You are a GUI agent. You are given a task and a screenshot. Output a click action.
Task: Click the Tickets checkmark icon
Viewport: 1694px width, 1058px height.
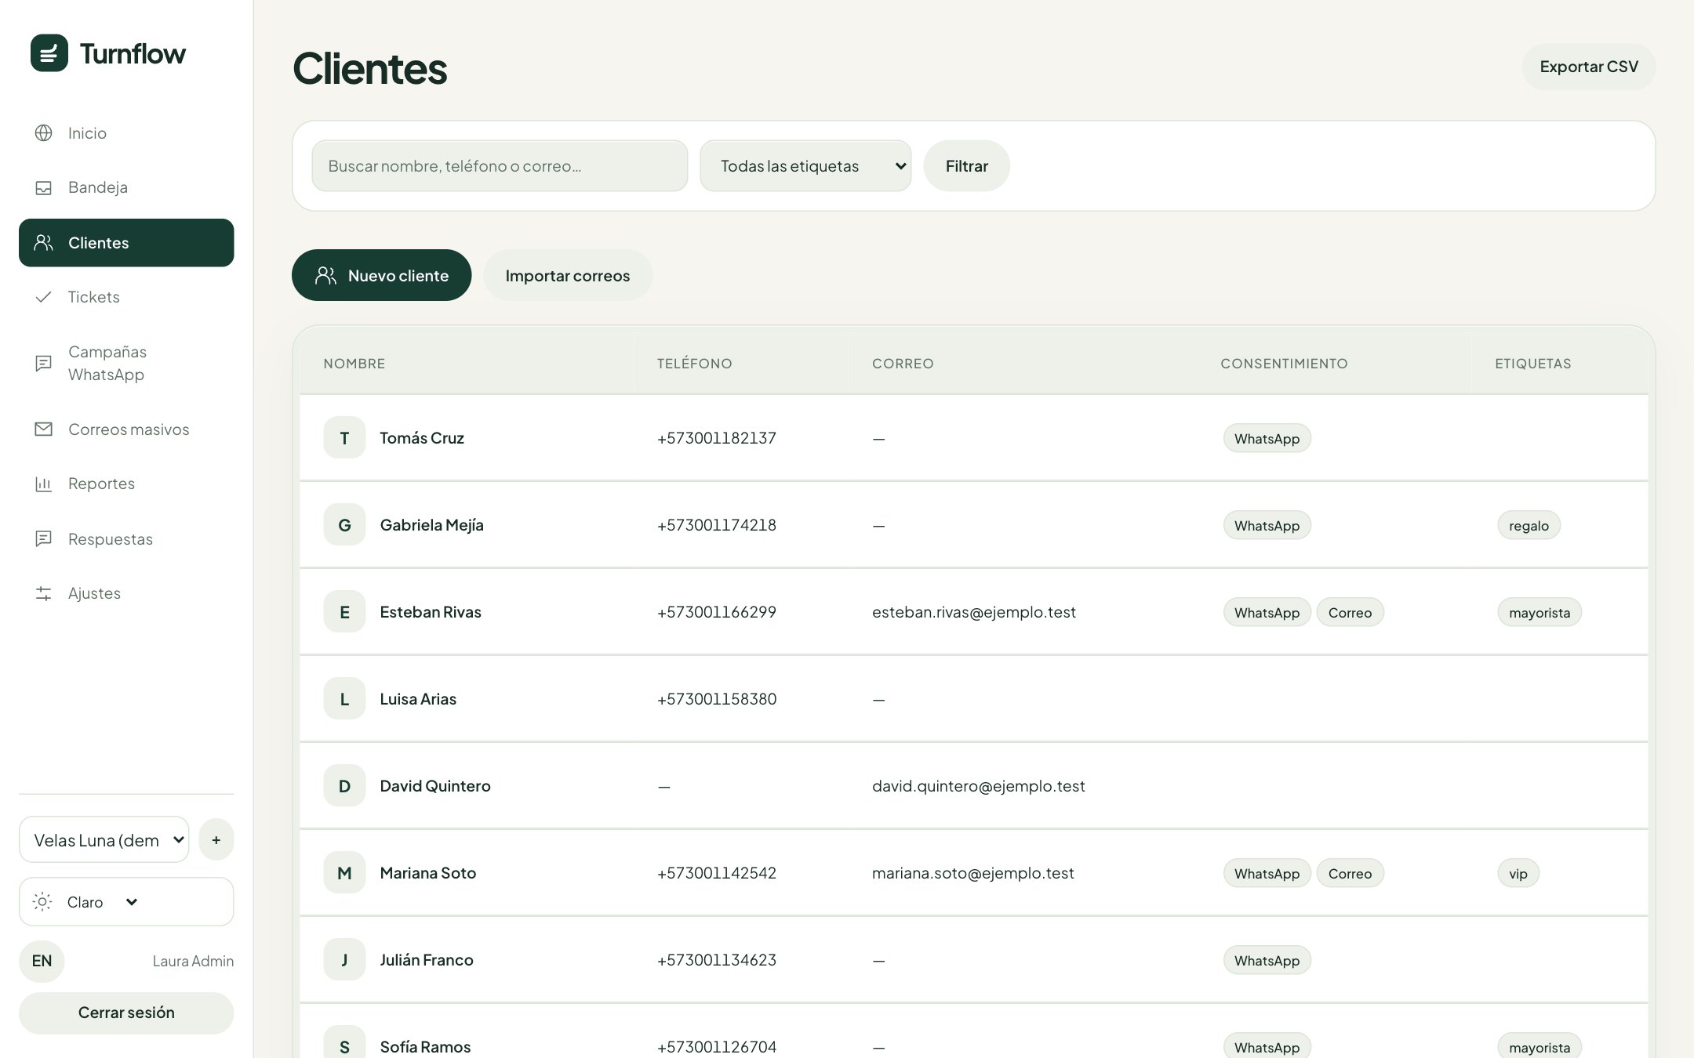click(44, 297)
